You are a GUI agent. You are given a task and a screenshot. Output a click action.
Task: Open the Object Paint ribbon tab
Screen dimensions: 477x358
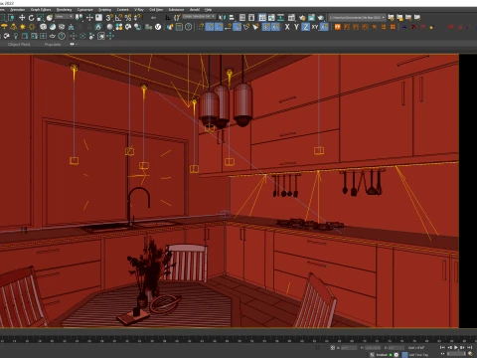[19, 45]
